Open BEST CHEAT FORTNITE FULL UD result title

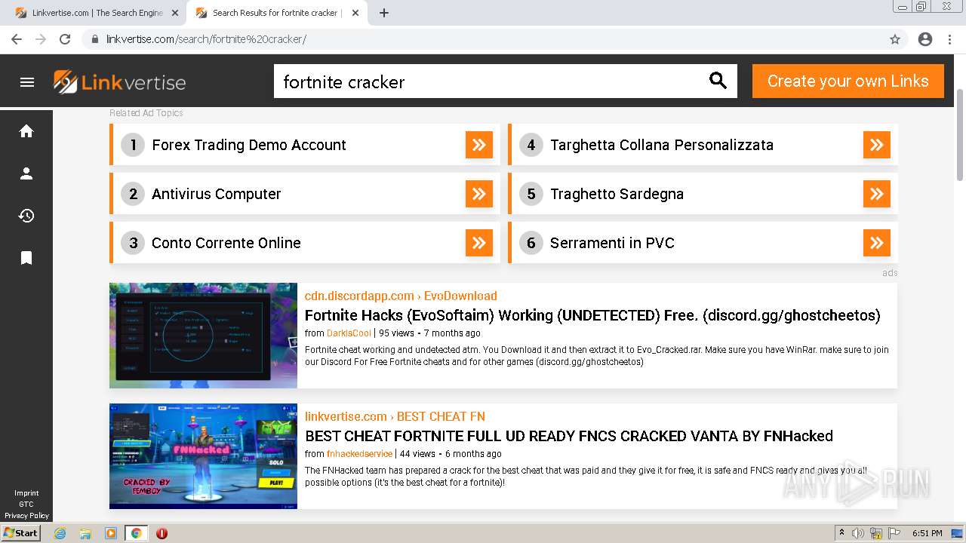569,436
